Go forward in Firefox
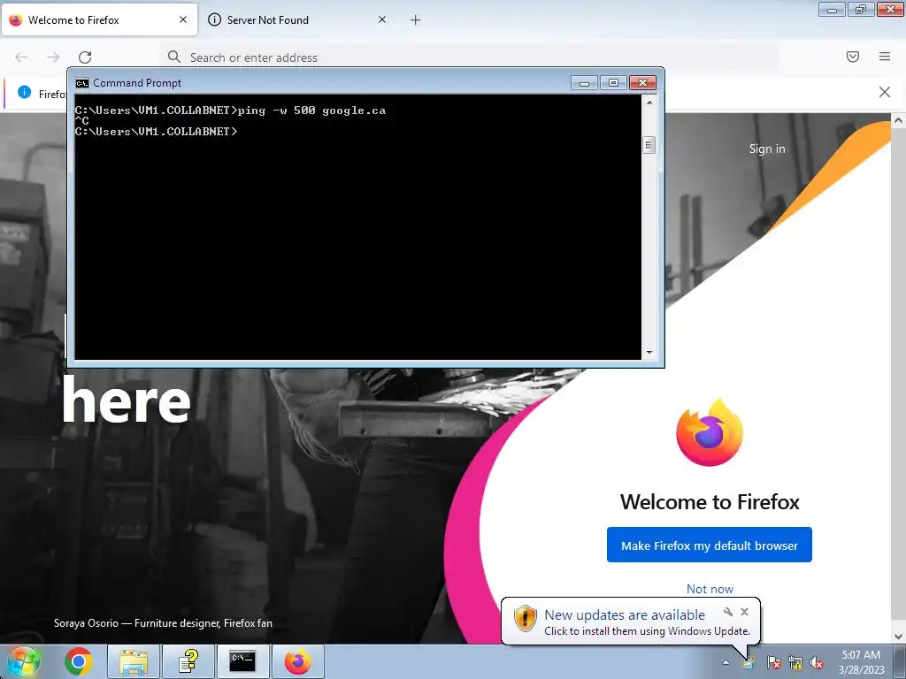The image size is (906, 679). click(x=53, y=57)
